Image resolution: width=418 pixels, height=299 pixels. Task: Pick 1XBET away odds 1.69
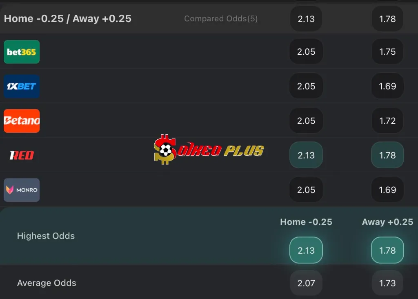pyautogui.click(x=387, y=86)
